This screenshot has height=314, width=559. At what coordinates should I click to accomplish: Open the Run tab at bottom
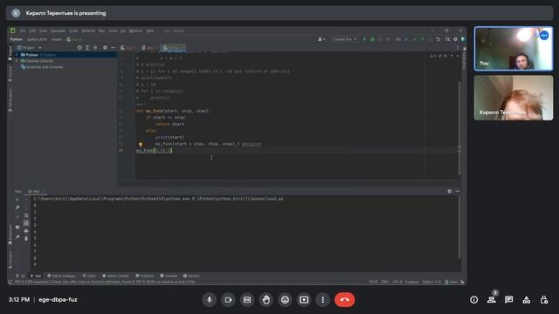tap(36, 276)
